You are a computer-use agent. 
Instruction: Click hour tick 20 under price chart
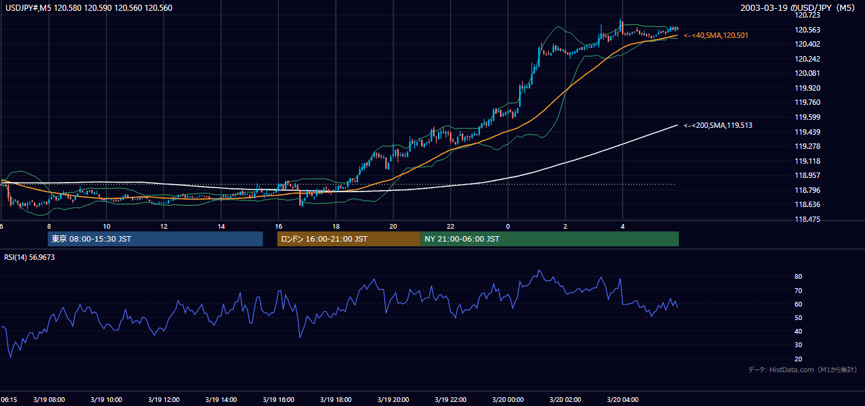tap(393, 226)
